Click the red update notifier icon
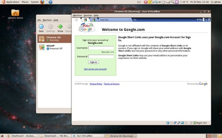Image resolution: width=222 pixels, height=138 pixels. pyautogui.click(x=146, y=2)
